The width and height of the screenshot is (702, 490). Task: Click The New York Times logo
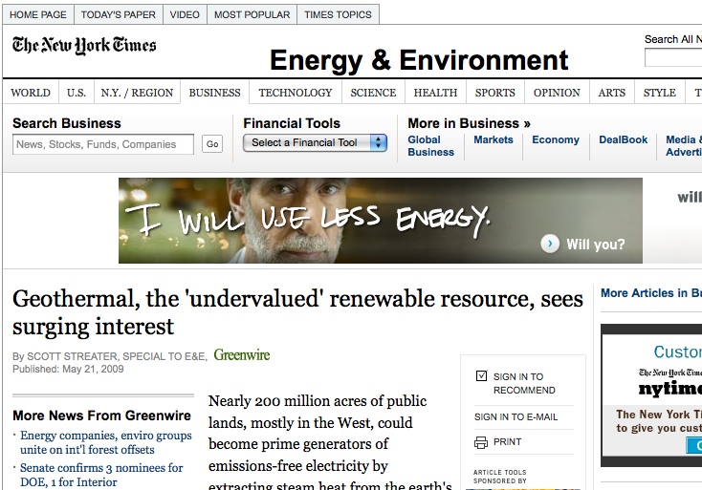pos(84,45)
